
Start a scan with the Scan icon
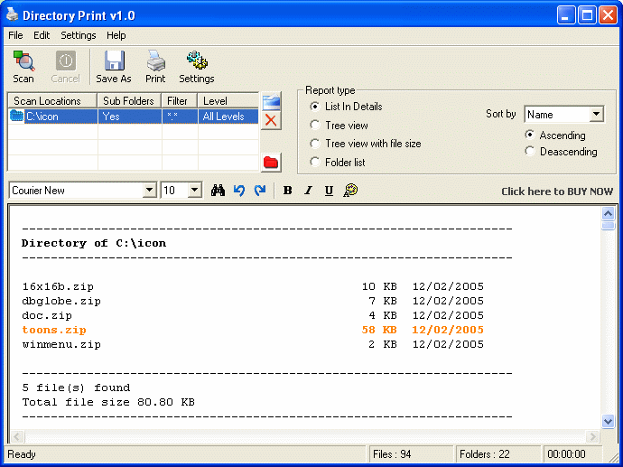tap(23, 66)
